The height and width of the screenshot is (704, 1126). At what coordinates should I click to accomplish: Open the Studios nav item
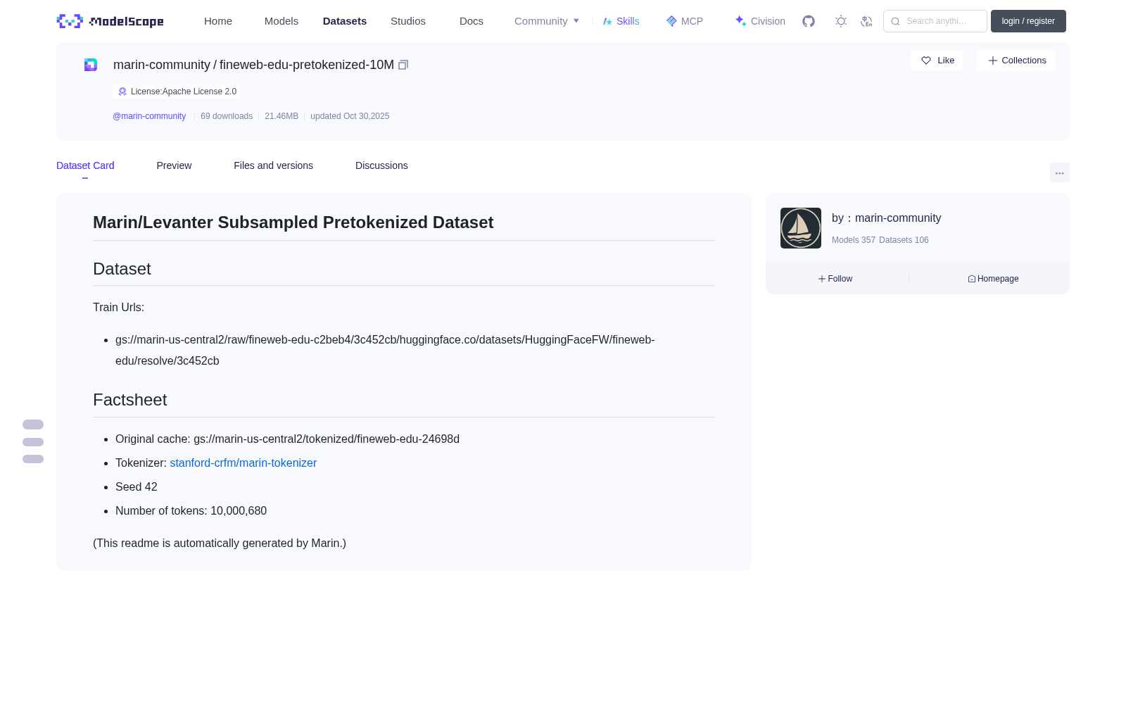coord(408,21)
